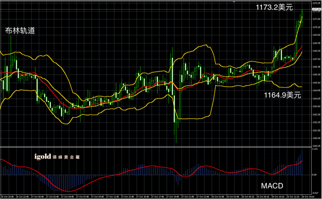Click the 1172.25 top price axis label
The width and height of the screenshot is (322, 199).
coord(316,3)
